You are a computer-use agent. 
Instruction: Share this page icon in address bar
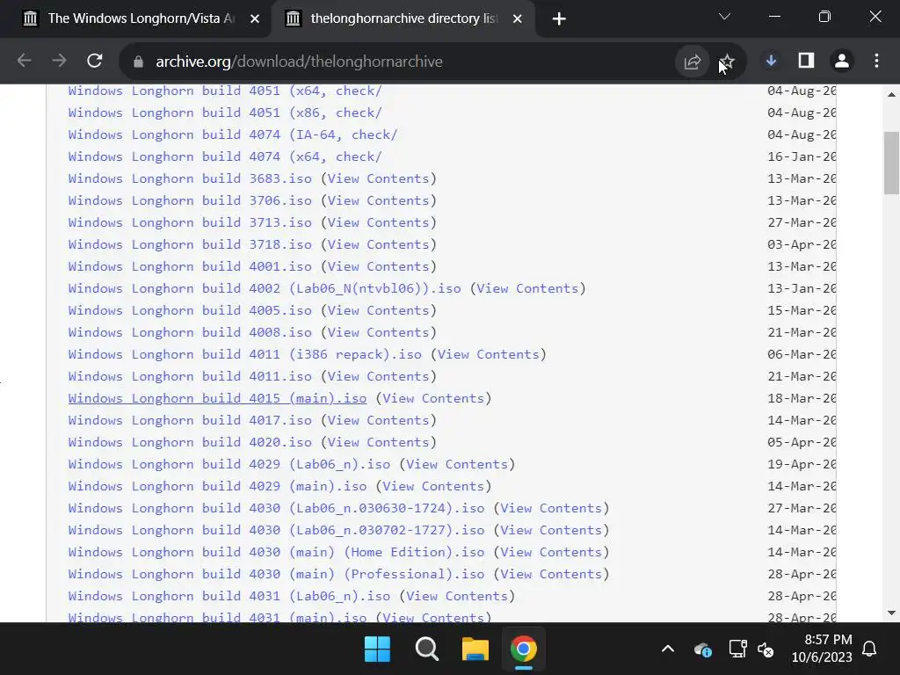[693, 62]
